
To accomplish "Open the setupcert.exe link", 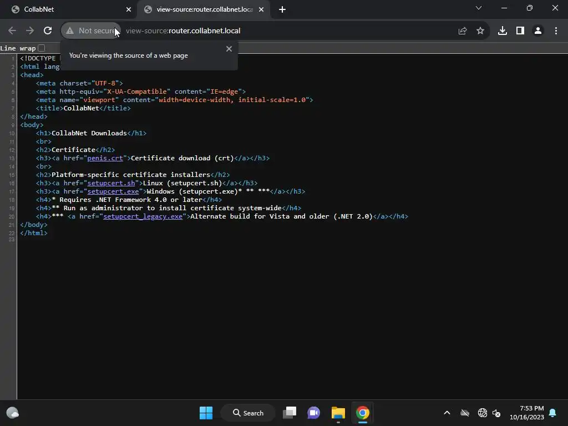I will point(113,191).
